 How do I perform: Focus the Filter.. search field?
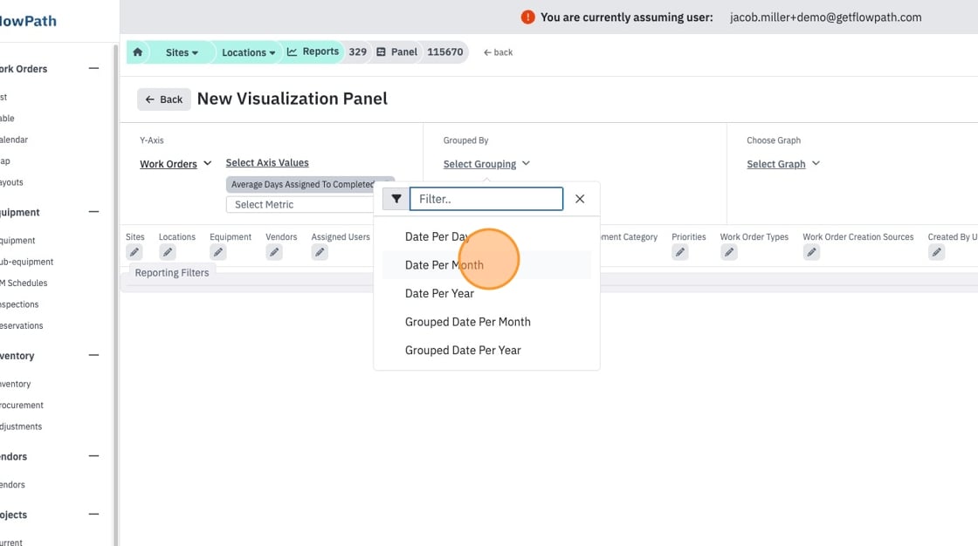(x=486, y=199)
